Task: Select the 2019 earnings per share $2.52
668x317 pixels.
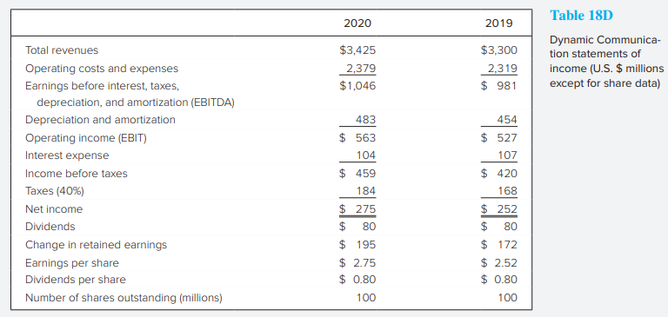Action: point(499,263)
